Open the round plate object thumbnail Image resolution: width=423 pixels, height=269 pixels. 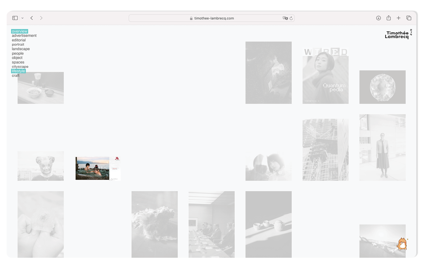383,87
